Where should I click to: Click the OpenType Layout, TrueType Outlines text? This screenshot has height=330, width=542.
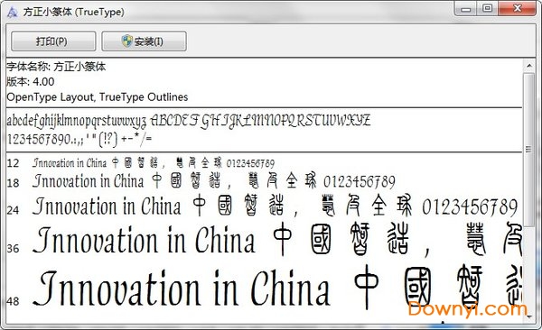98,97
